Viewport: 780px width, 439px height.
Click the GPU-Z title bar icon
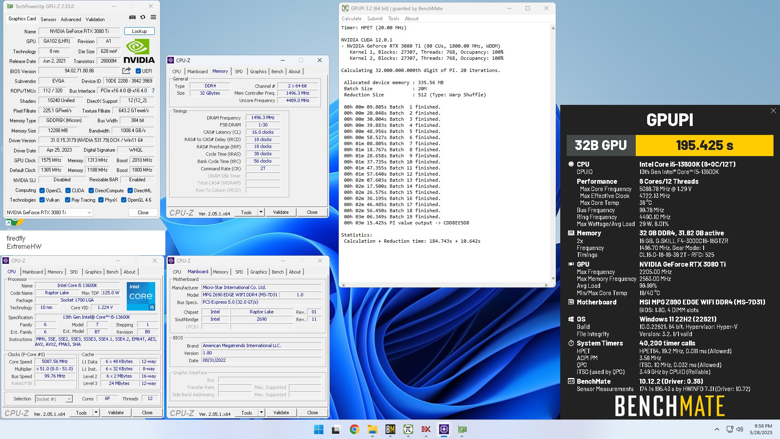(10, 6)
